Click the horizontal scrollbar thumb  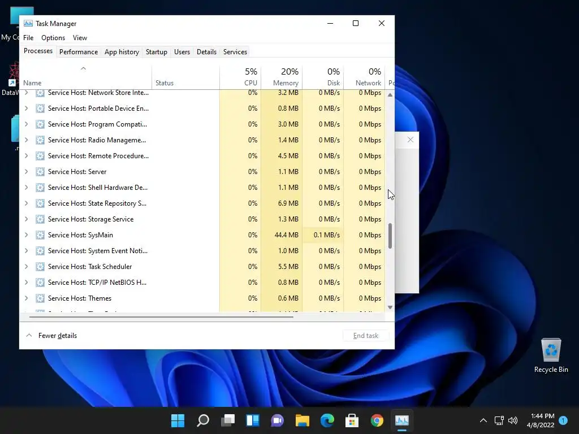coord(161,316)
